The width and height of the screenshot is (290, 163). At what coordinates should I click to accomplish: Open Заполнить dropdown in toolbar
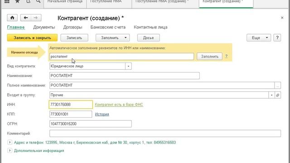pyautogui.click(x=112, y=38)
